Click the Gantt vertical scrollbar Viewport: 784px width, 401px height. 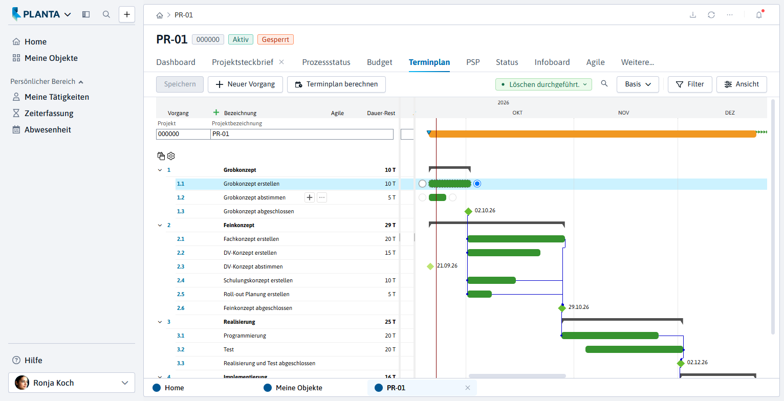tap(772, 217)
